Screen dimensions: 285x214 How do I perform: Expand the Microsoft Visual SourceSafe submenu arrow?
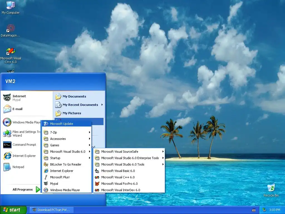[163, 152]
